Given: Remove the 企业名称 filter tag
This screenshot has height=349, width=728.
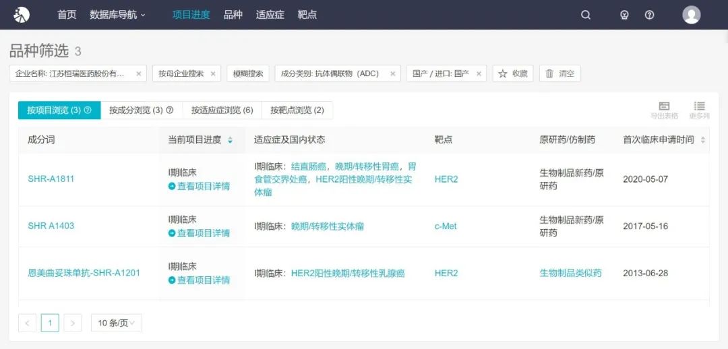Looking at the screenshot, I should click(x=138, y=74).
